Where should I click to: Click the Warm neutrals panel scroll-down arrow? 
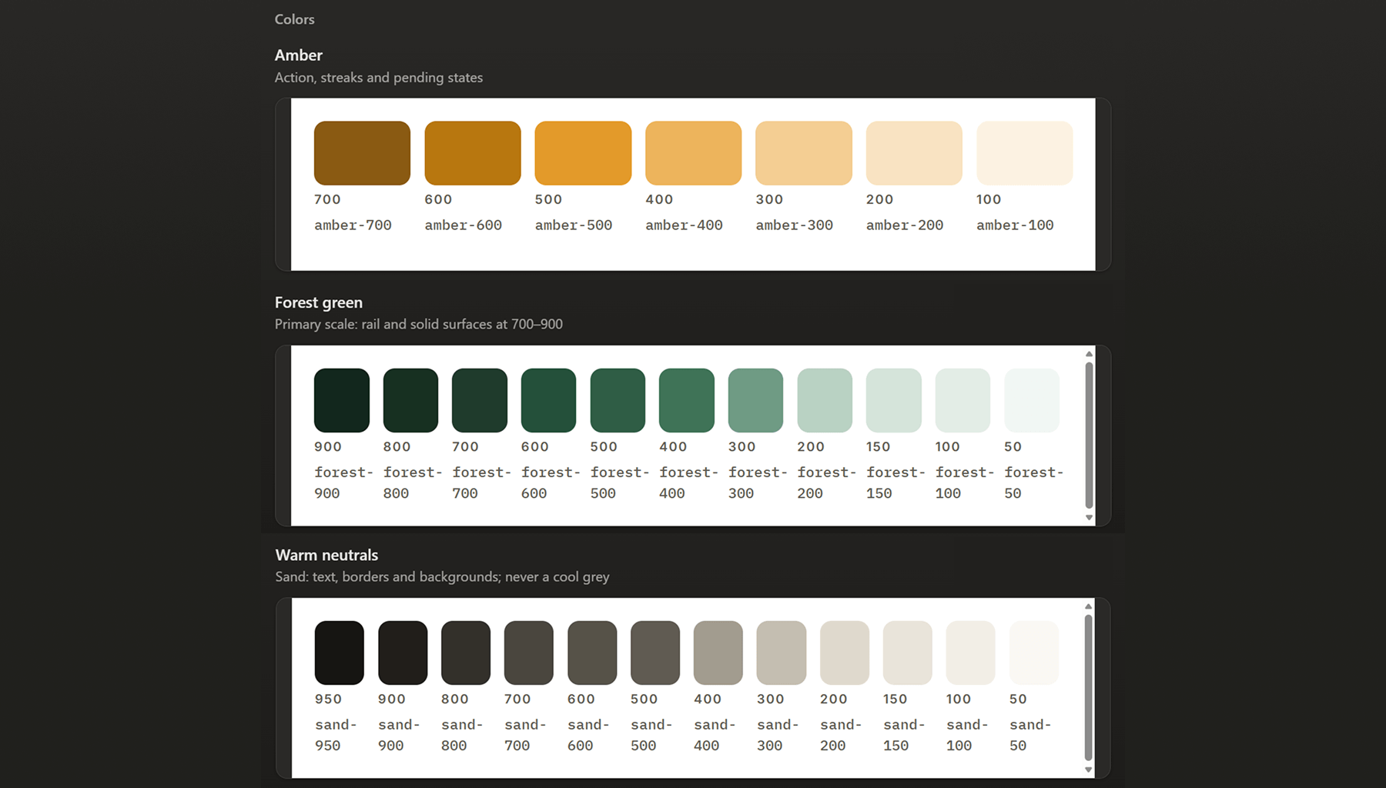[1089, 770]
